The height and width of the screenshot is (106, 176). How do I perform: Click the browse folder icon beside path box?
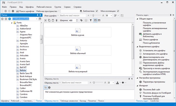pos(40,19)
